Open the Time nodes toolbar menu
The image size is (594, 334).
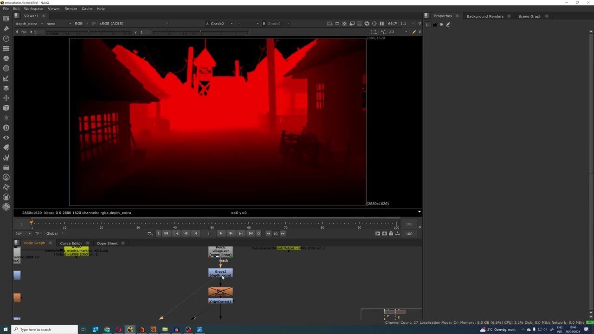(6, 39)
